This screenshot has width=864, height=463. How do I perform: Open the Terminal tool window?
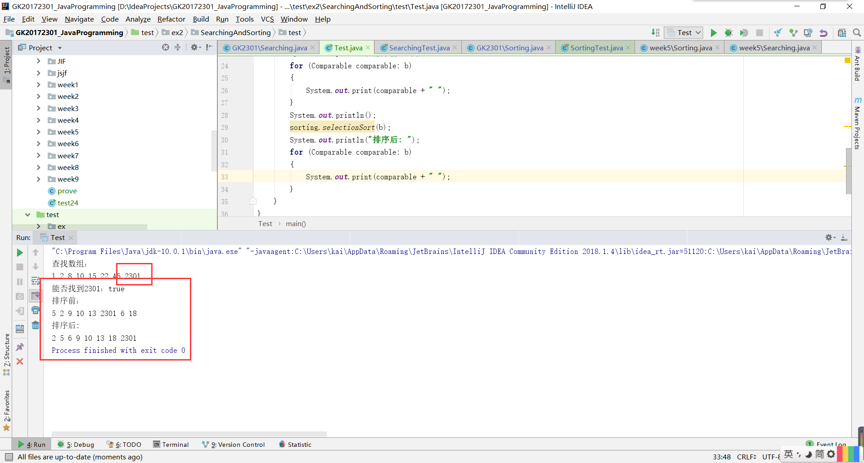(x=171, y=445)
